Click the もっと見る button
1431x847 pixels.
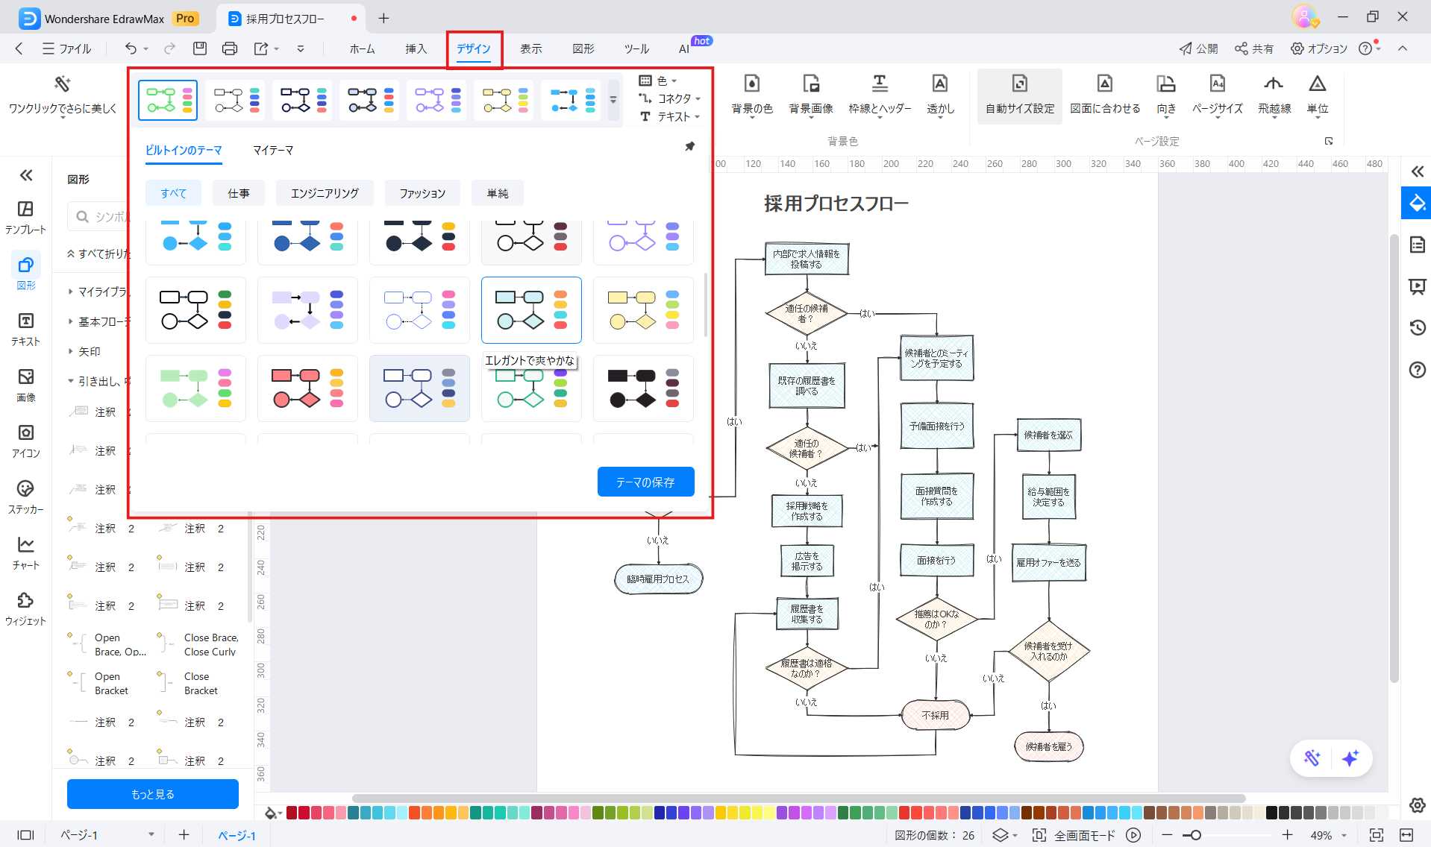[x=153, y=794]
